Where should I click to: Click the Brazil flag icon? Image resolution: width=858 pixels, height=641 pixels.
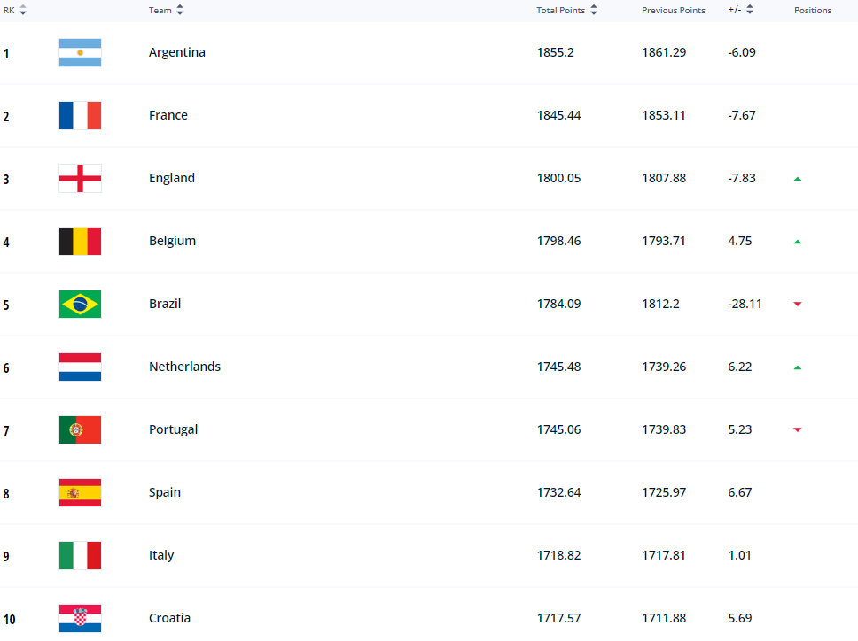(x=80, y=305)
